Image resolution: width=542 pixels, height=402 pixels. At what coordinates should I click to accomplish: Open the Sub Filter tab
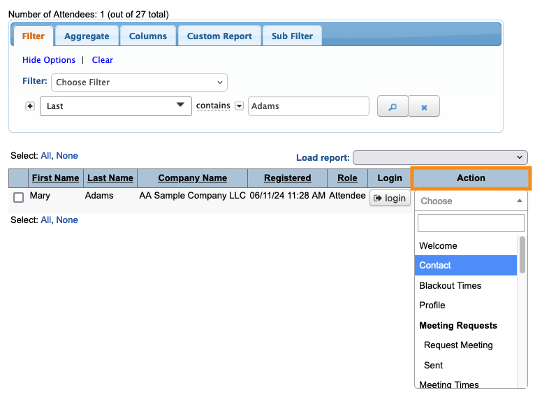coord(293,36)
